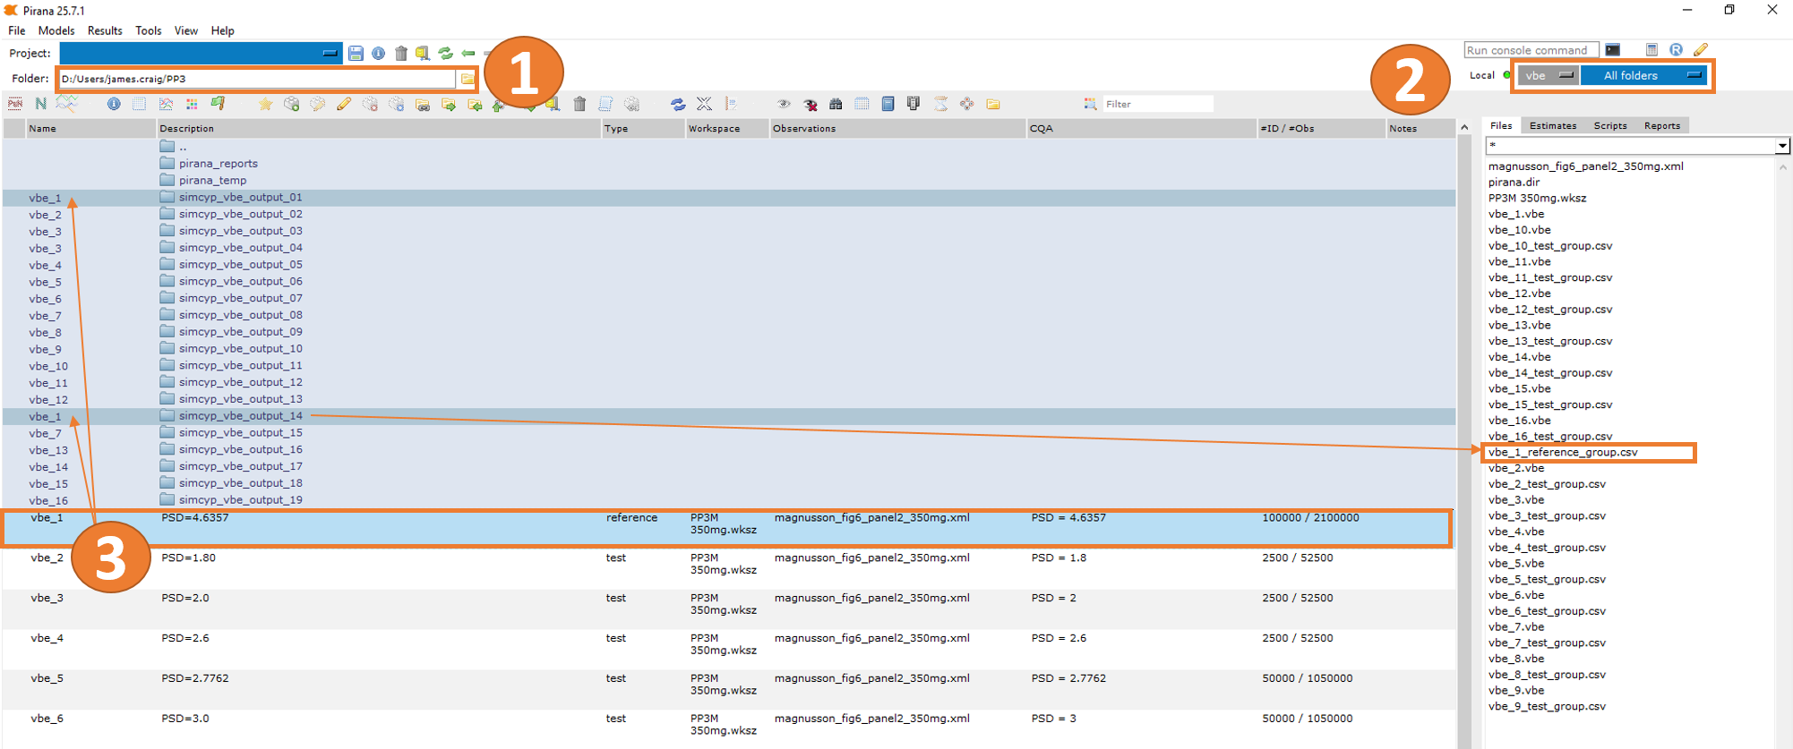The width and height of the screenshot is (1793, 749).
Task: Expand the file filter combo box arrow
Action: pyautogui.click(x=1782, y=146)
